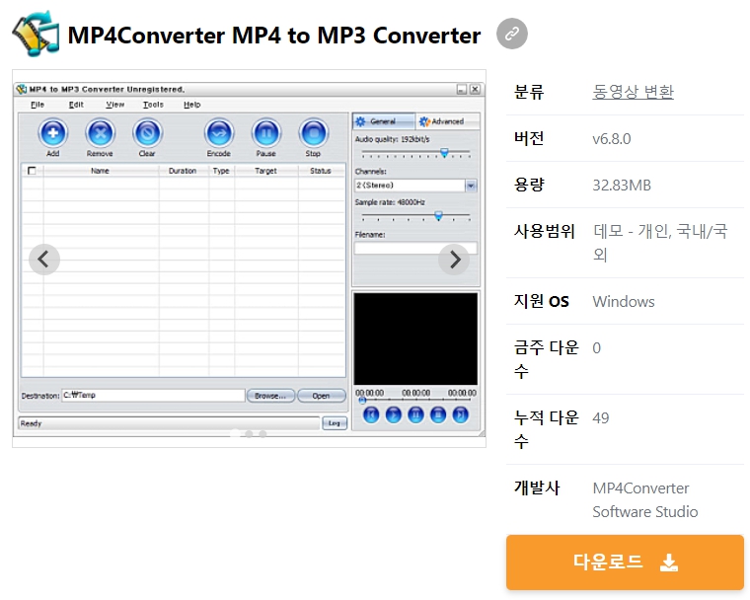Click developer name MP4Converter Software Studio

[x=645, y=500]
